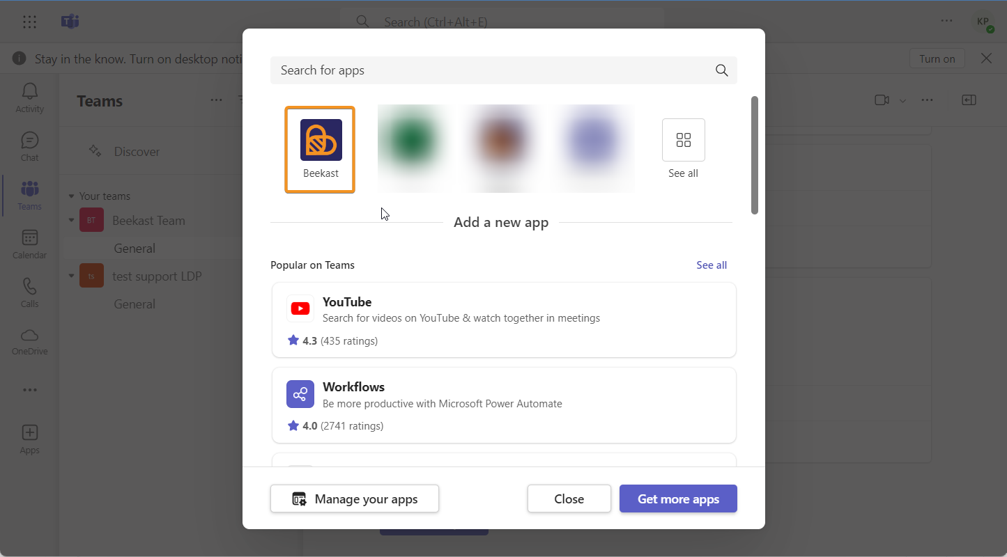Click the Workflows app icon
Screen dimensions: 1007x557
coord(300,394)
